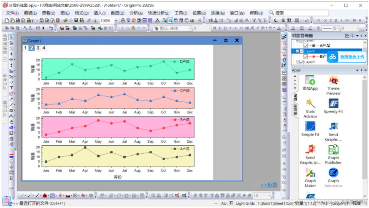Open the font name dropdown
The image size is (369, 208).
tap(190, 28)
